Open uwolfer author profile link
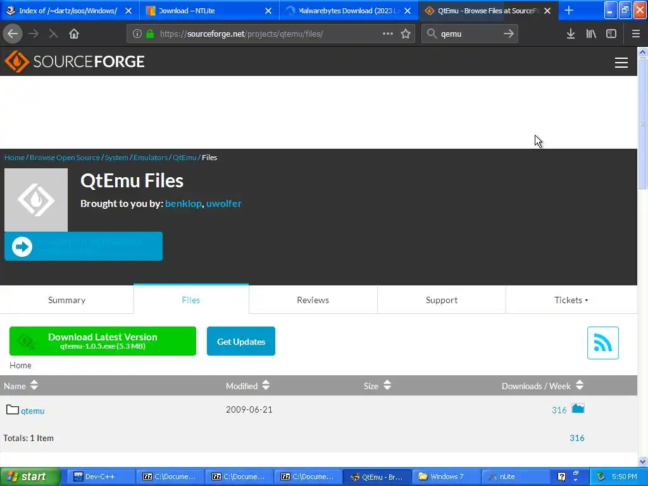Viewport: 648px width, 486px height. [224, 203]
